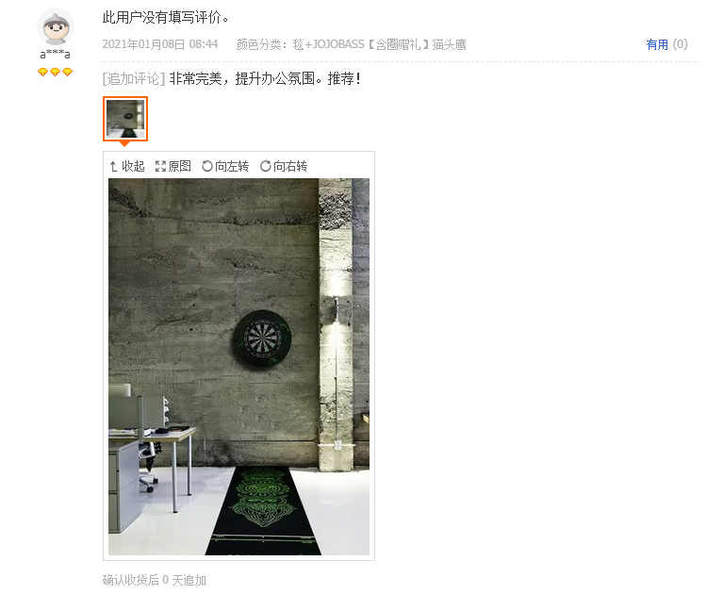Click the expand-arrows icon beside 原图

tap(160, 167)
